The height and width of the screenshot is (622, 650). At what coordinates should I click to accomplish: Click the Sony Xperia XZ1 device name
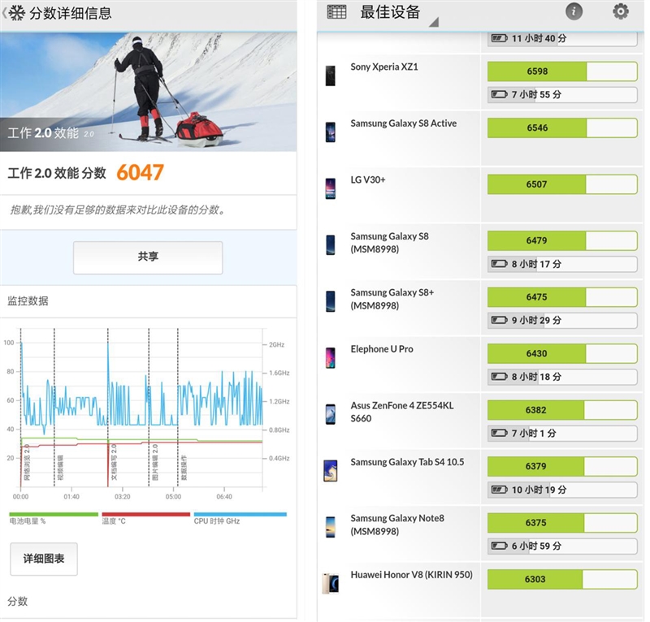(x=383, y=67)
